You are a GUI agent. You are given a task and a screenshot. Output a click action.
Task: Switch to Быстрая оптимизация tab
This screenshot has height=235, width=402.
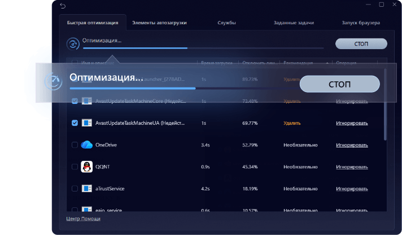coord(93,23)
